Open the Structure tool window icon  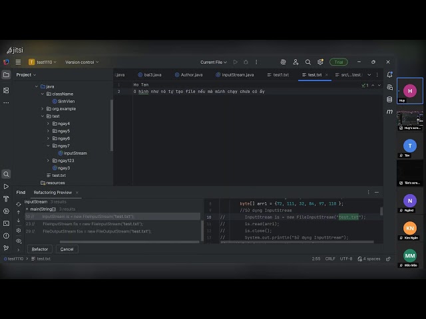6,90
